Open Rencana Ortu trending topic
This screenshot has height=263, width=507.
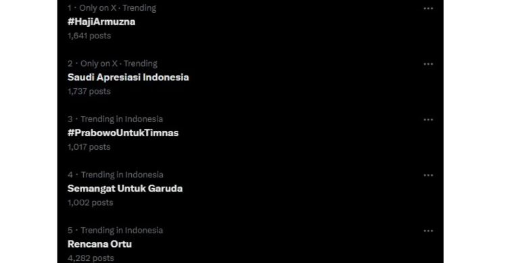(x=99, y=244)
